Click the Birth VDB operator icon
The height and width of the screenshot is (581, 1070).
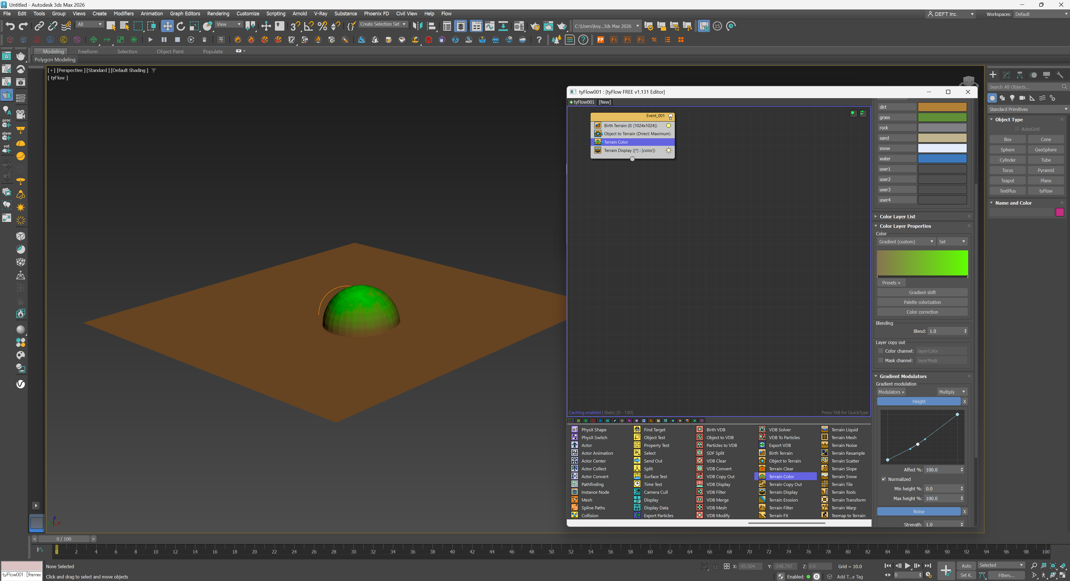pyautogui.click(x=699, y=430)
